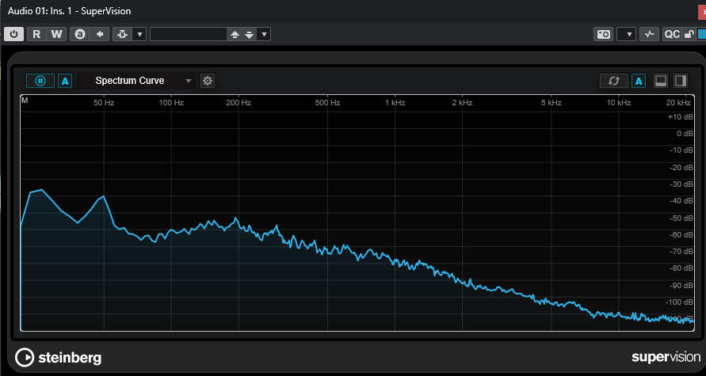
Task: Click the blue square indicator in toolbar
Action: (701, 34)
